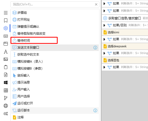
Task: Select the globe icon in the sidebar
Action: pos(6,106)
